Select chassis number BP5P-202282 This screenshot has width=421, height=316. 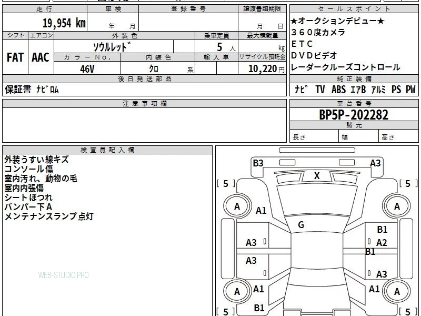[x=354, y=115]
